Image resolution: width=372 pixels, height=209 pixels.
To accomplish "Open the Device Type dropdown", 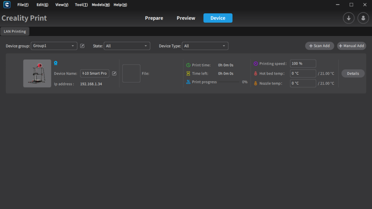I will click(205, 46).
